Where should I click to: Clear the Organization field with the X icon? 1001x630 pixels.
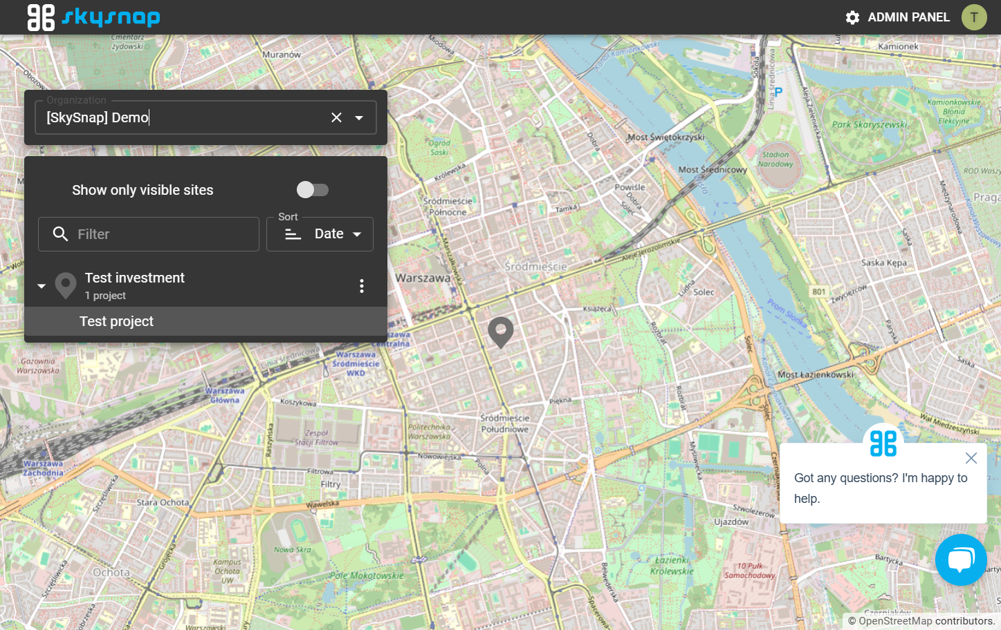coord(336,117)
